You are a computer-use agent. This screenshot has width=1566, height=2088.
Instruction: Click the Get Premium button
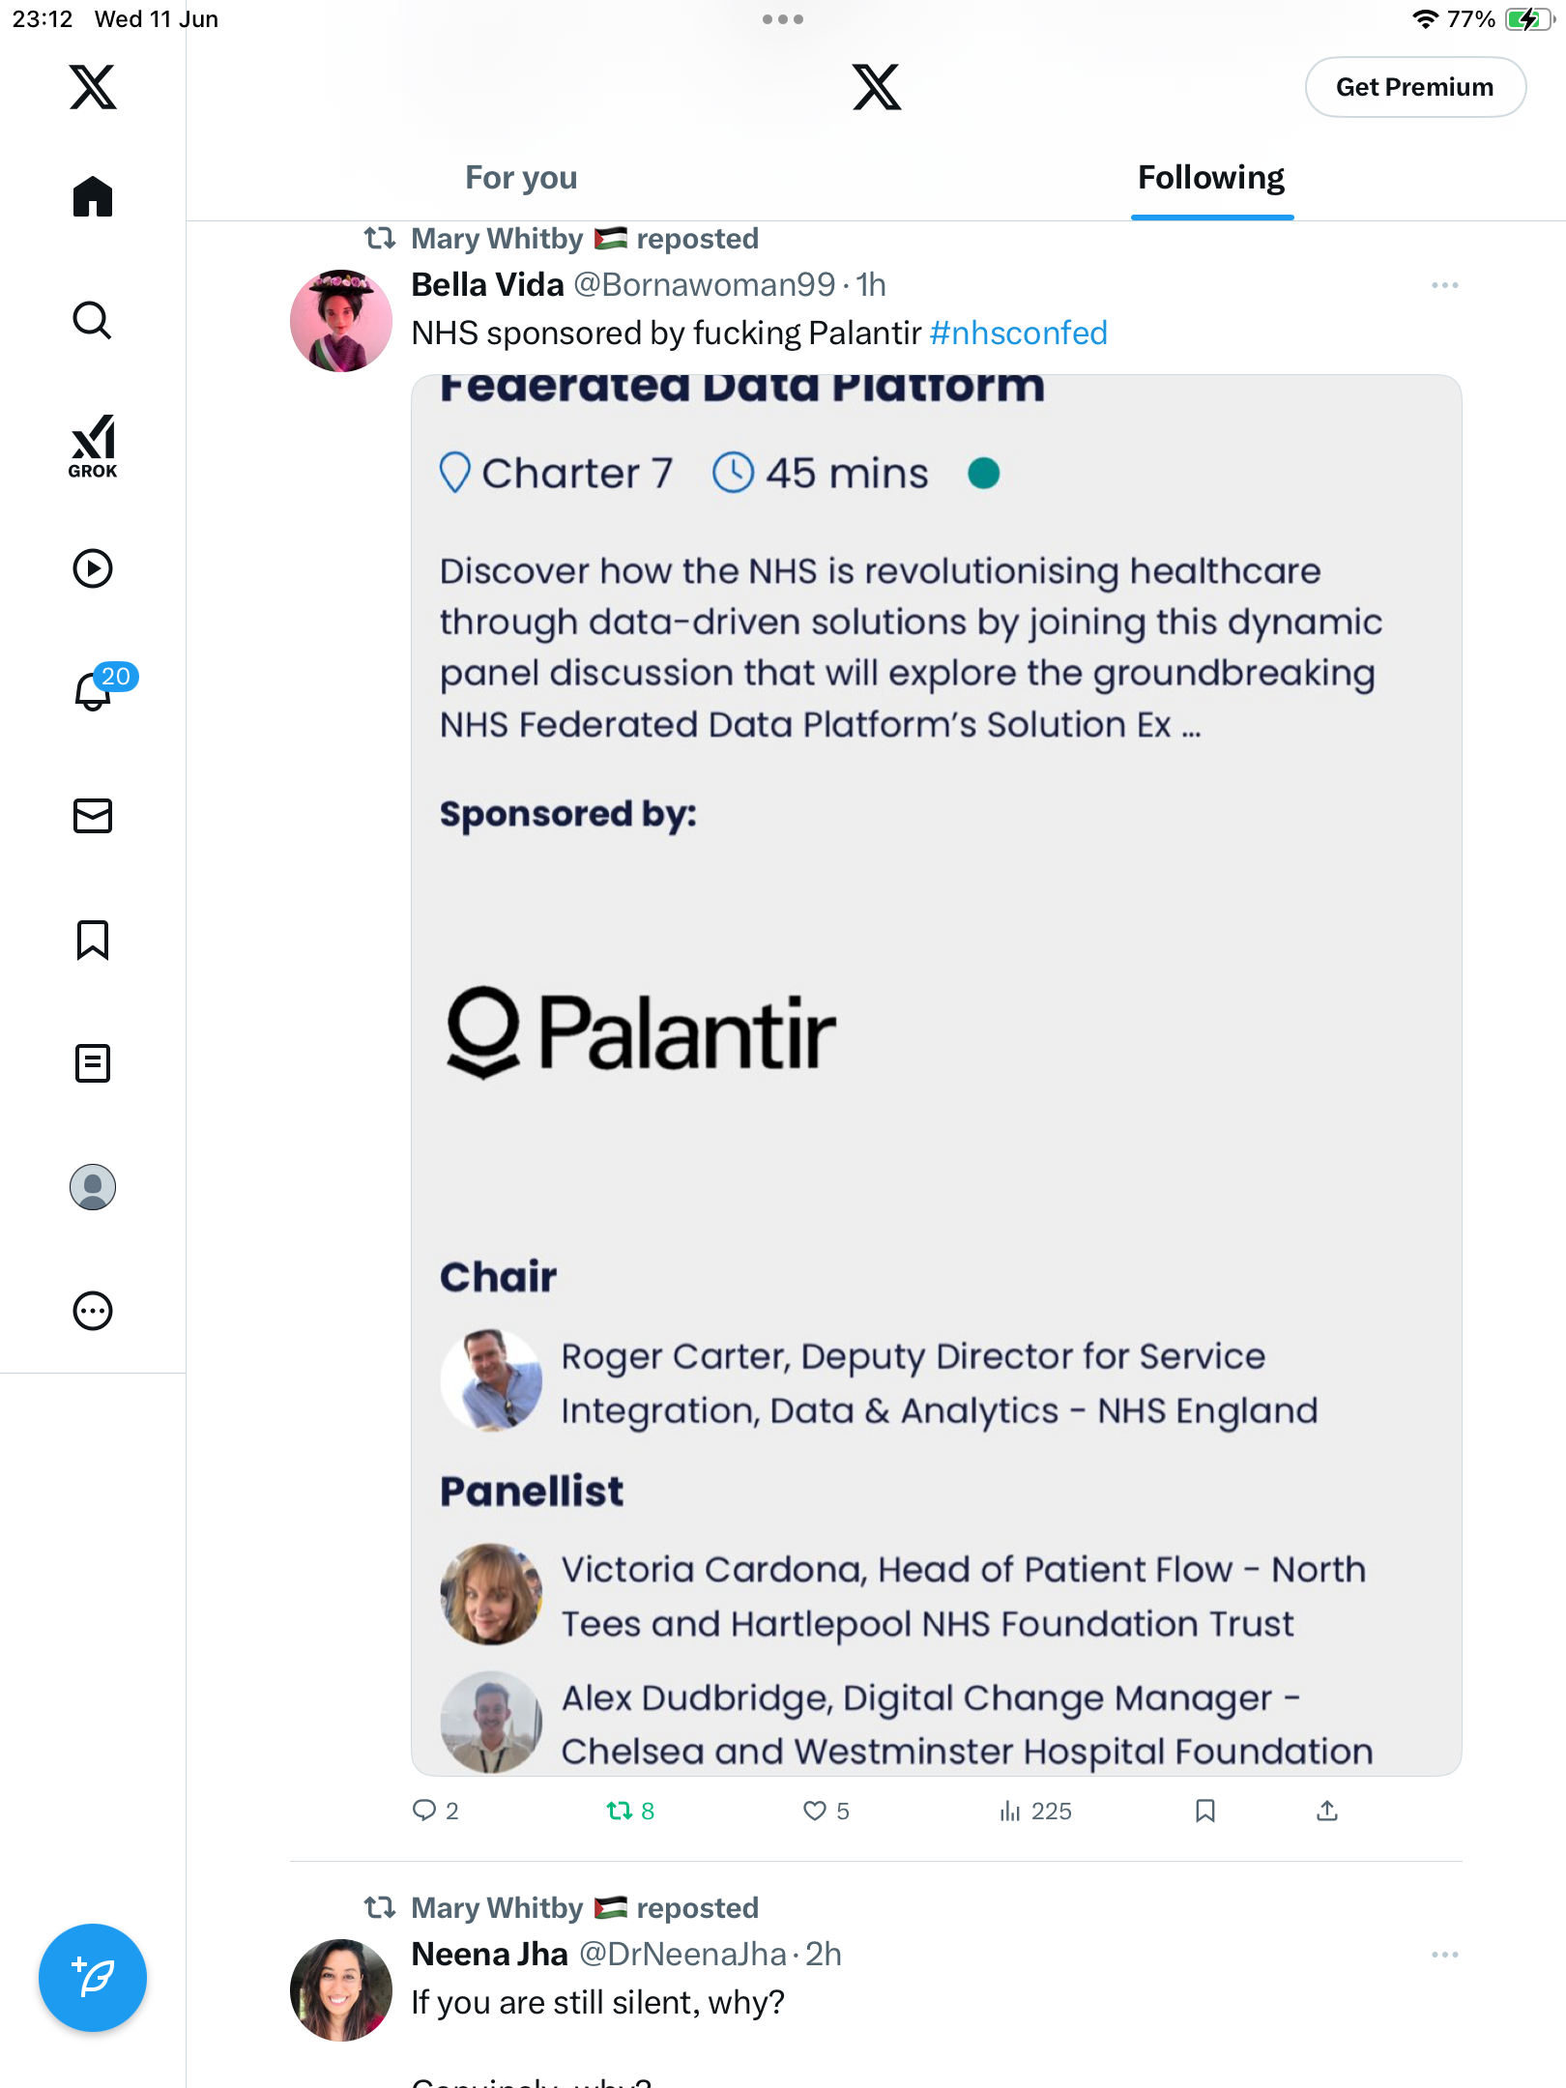tap(1415, 87)
